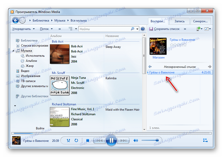Viewport: 223px width, 157px height.
Task: Open search options dropdown arrow
Action: (x=137, y=29)
